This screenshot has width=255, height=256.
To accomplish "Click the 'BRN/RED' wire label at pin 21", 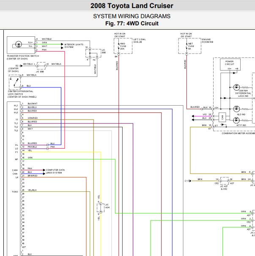I will point(33,176).
